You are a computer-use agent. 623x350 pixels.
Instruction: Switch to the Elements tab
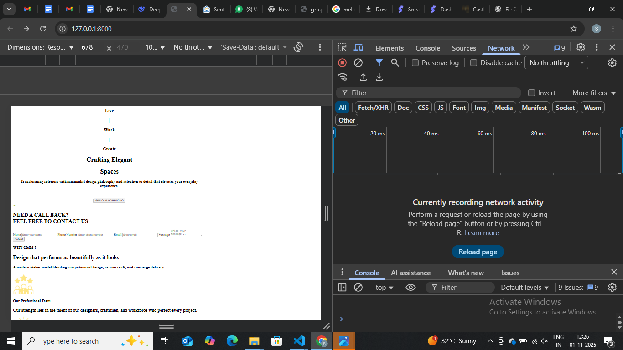click(x=389, y=48)
